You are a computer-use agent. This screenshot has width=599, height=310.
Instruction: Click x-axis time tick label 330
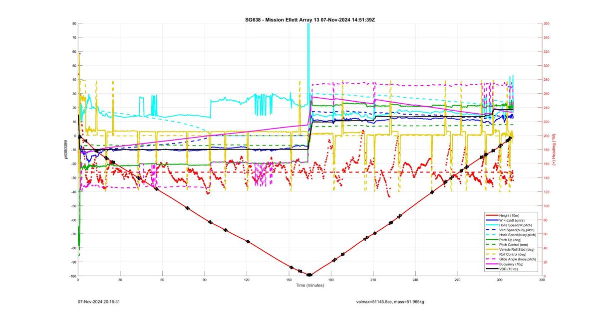pyautogui.click(x=542, y=280)
